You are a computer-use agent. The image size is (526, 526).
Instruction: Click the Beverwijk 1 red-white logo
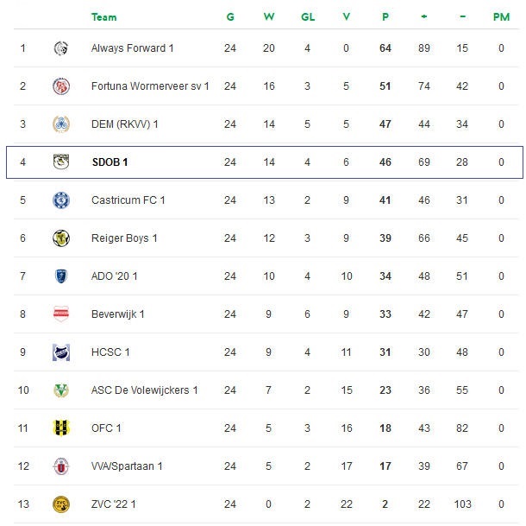point(60,314)
